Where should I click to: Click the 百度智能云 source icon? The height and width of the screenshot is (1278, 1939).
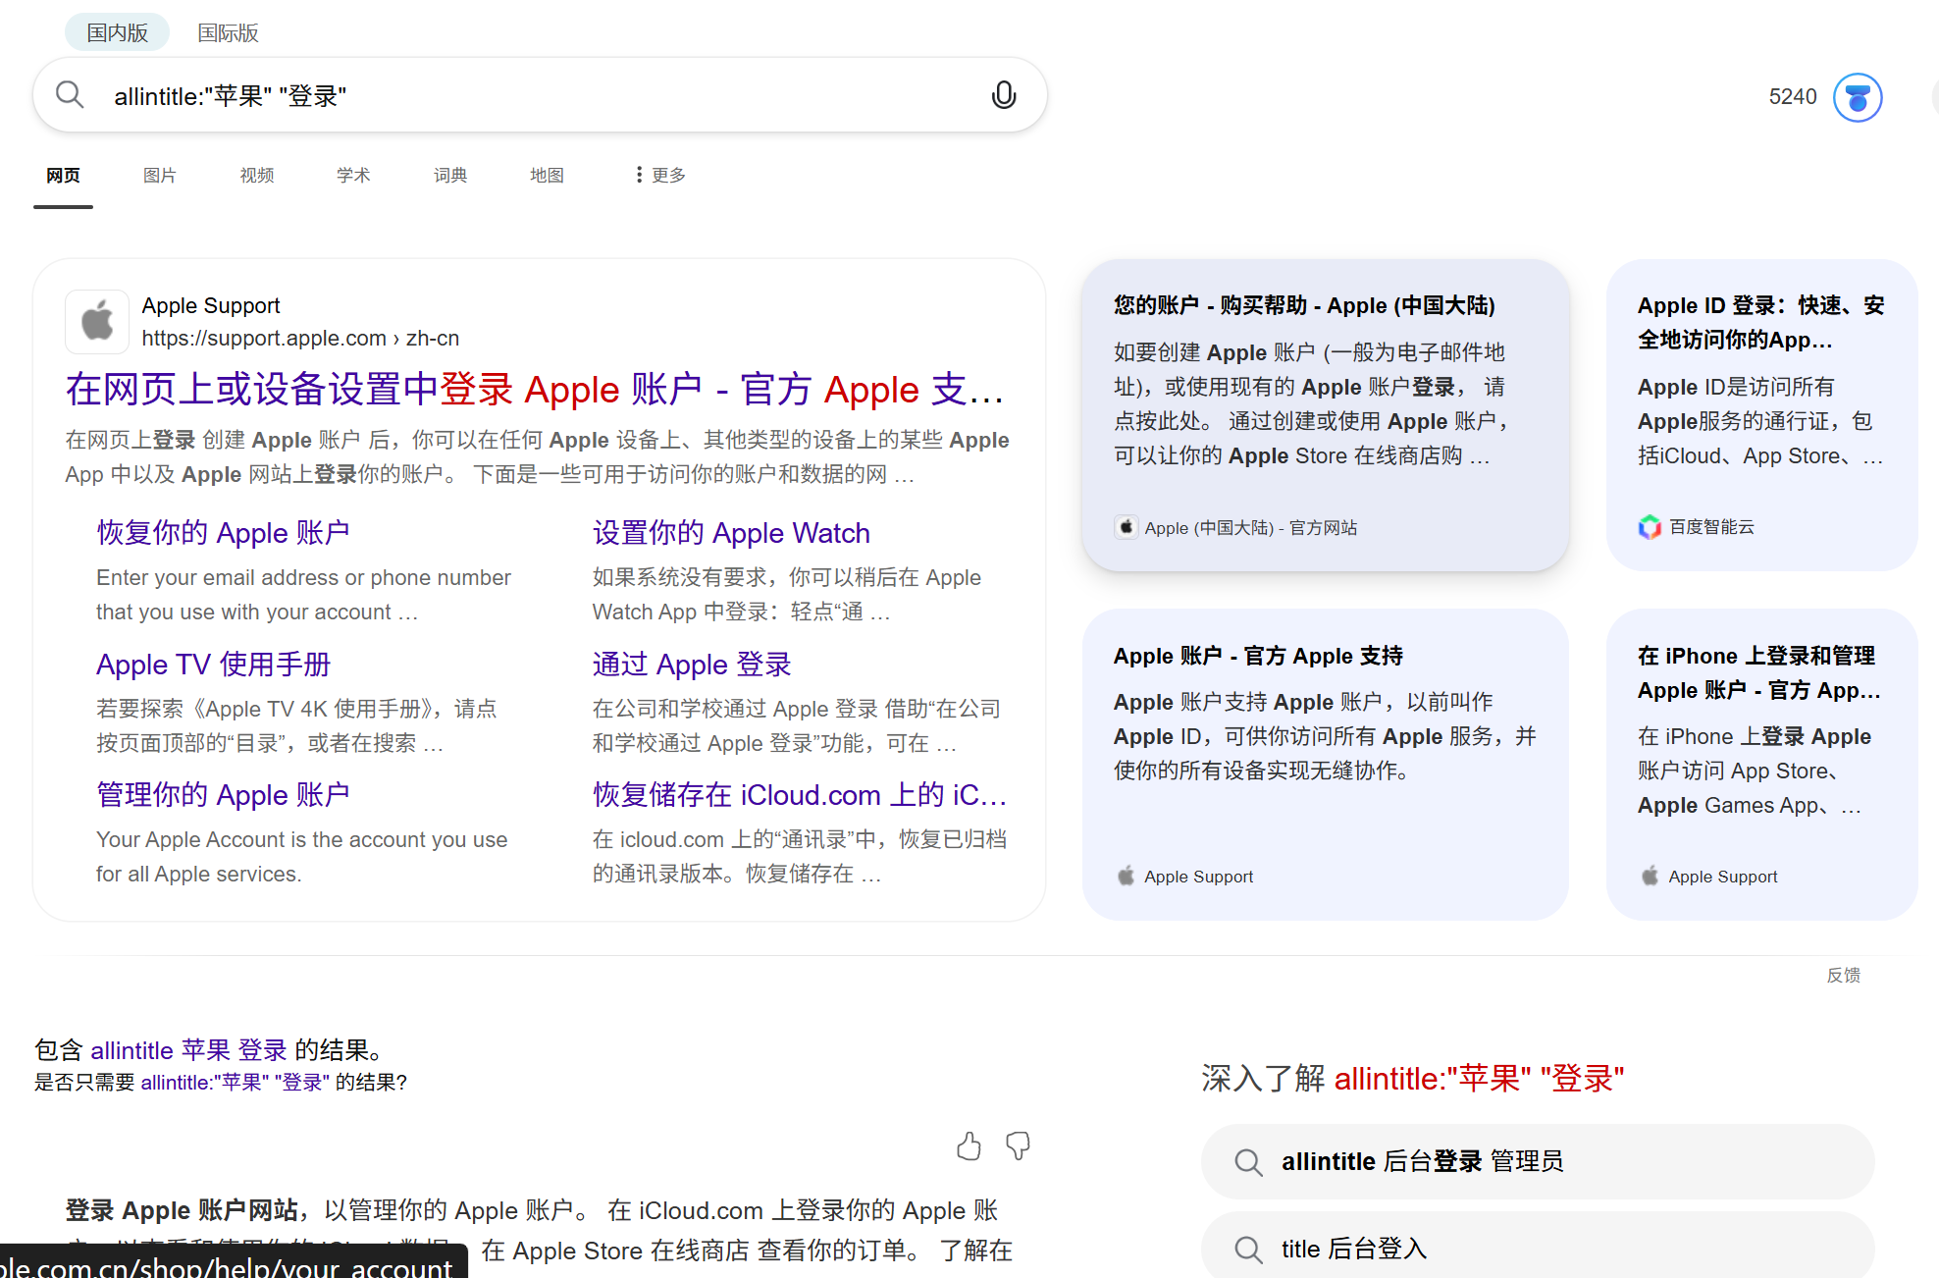tap(1650, 527)
